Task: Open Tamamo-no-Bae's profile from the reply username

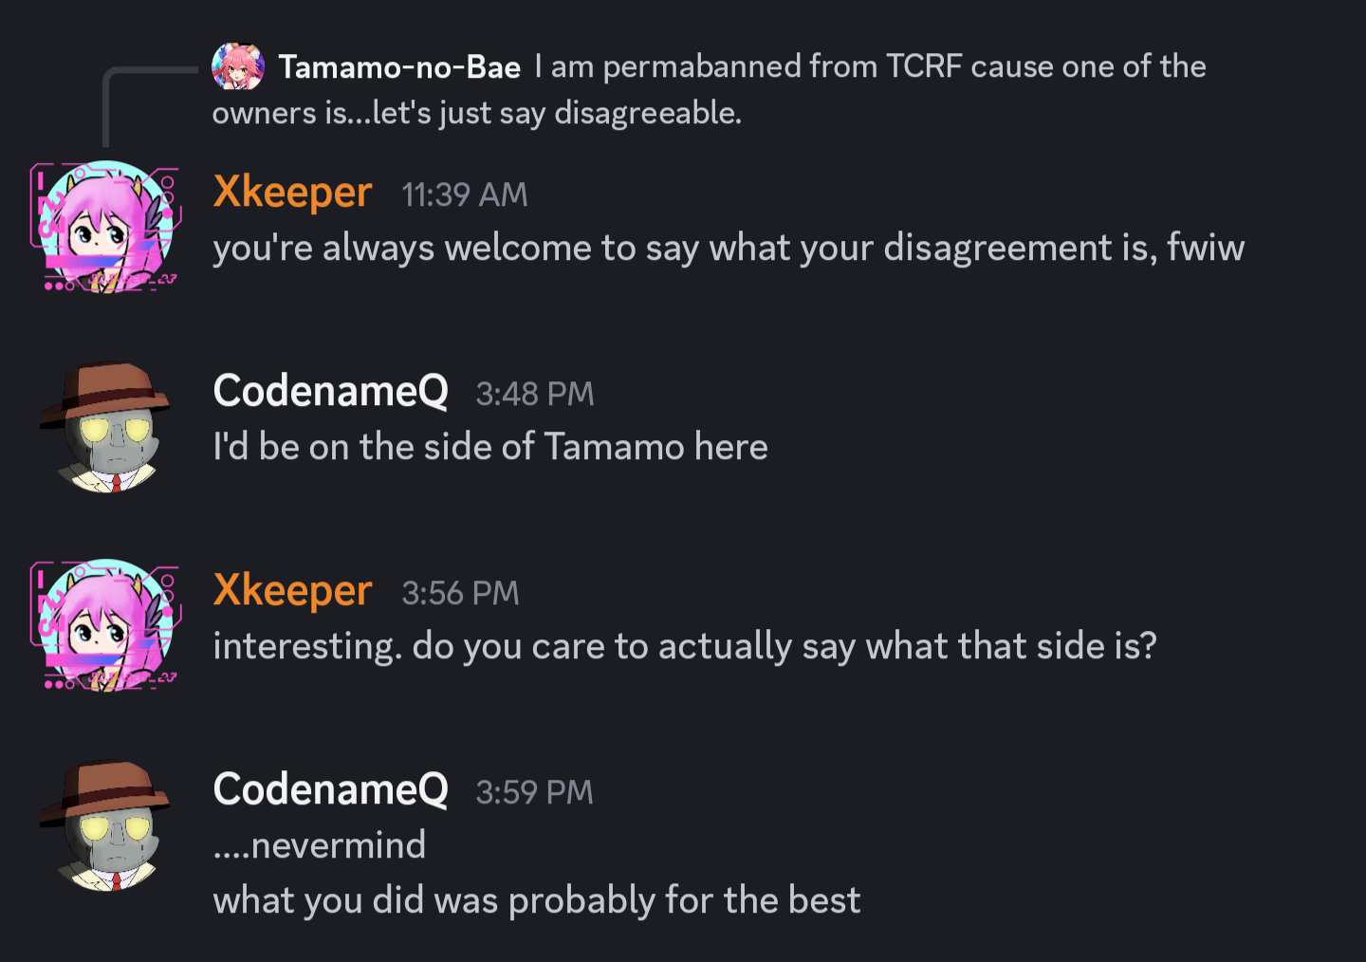Action: tap(399, 67)
